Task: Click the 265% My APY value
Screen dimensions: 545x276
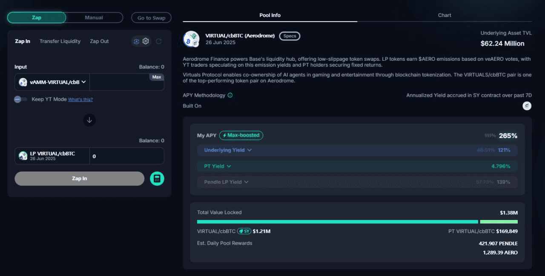Action: (x=508, y=135)
